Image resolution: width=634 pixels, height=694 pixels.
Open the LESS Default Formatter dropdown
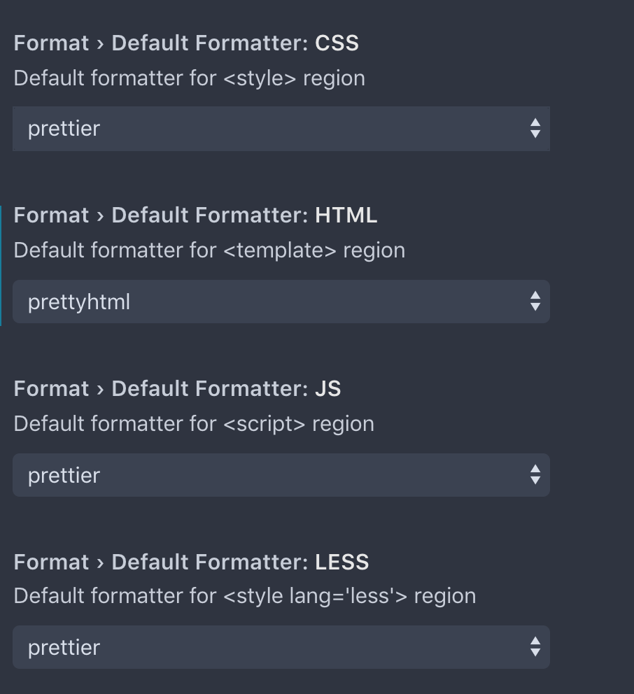280,648
